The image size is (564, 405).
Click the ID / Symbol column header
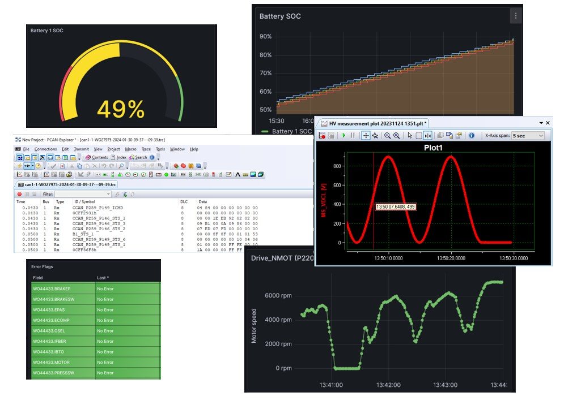pyautogui.click(x=84, y=202)
